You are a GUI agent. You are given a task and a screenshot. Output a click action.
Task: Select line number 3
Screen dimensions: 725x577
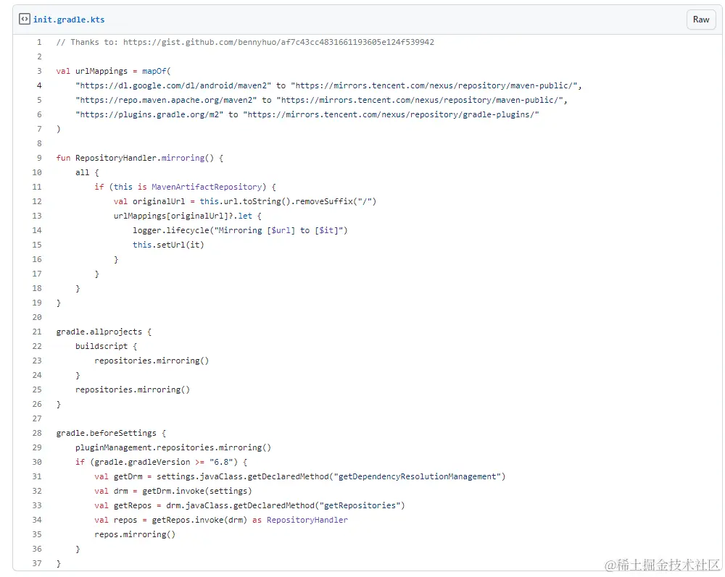click(x=39, y=71)
